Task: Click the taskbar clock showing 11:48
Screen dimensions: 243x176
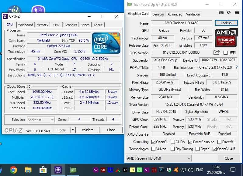Action: click(x=216, y=170)
